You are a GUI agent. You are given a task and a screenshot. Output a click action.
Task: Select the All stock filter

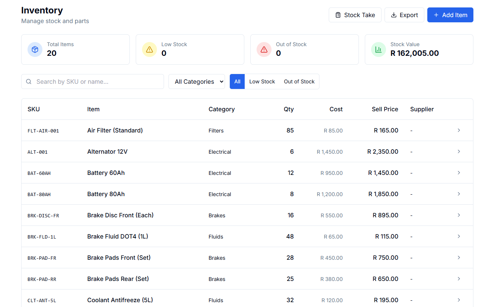point(237,81)
